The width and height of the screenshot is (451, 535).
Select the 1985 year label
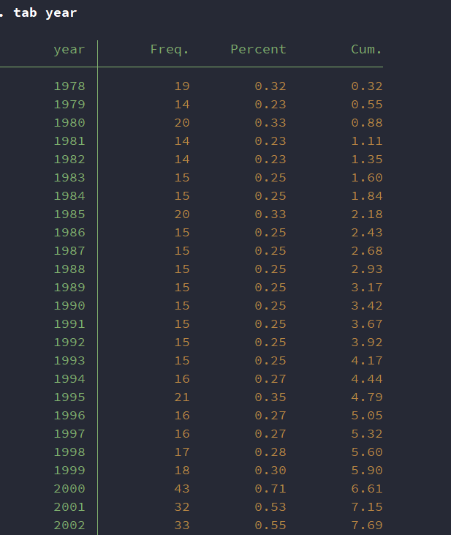click(x=69, y=214)
